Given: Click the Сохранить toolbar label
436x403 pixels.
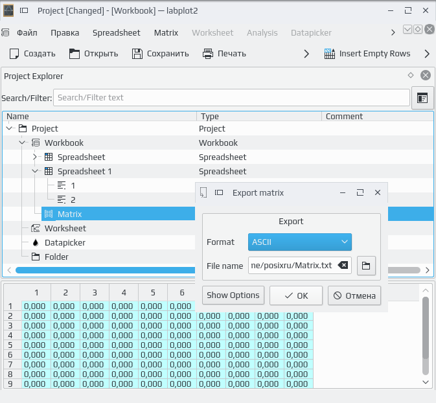Looking at the screenshot, I should point(168,54).
